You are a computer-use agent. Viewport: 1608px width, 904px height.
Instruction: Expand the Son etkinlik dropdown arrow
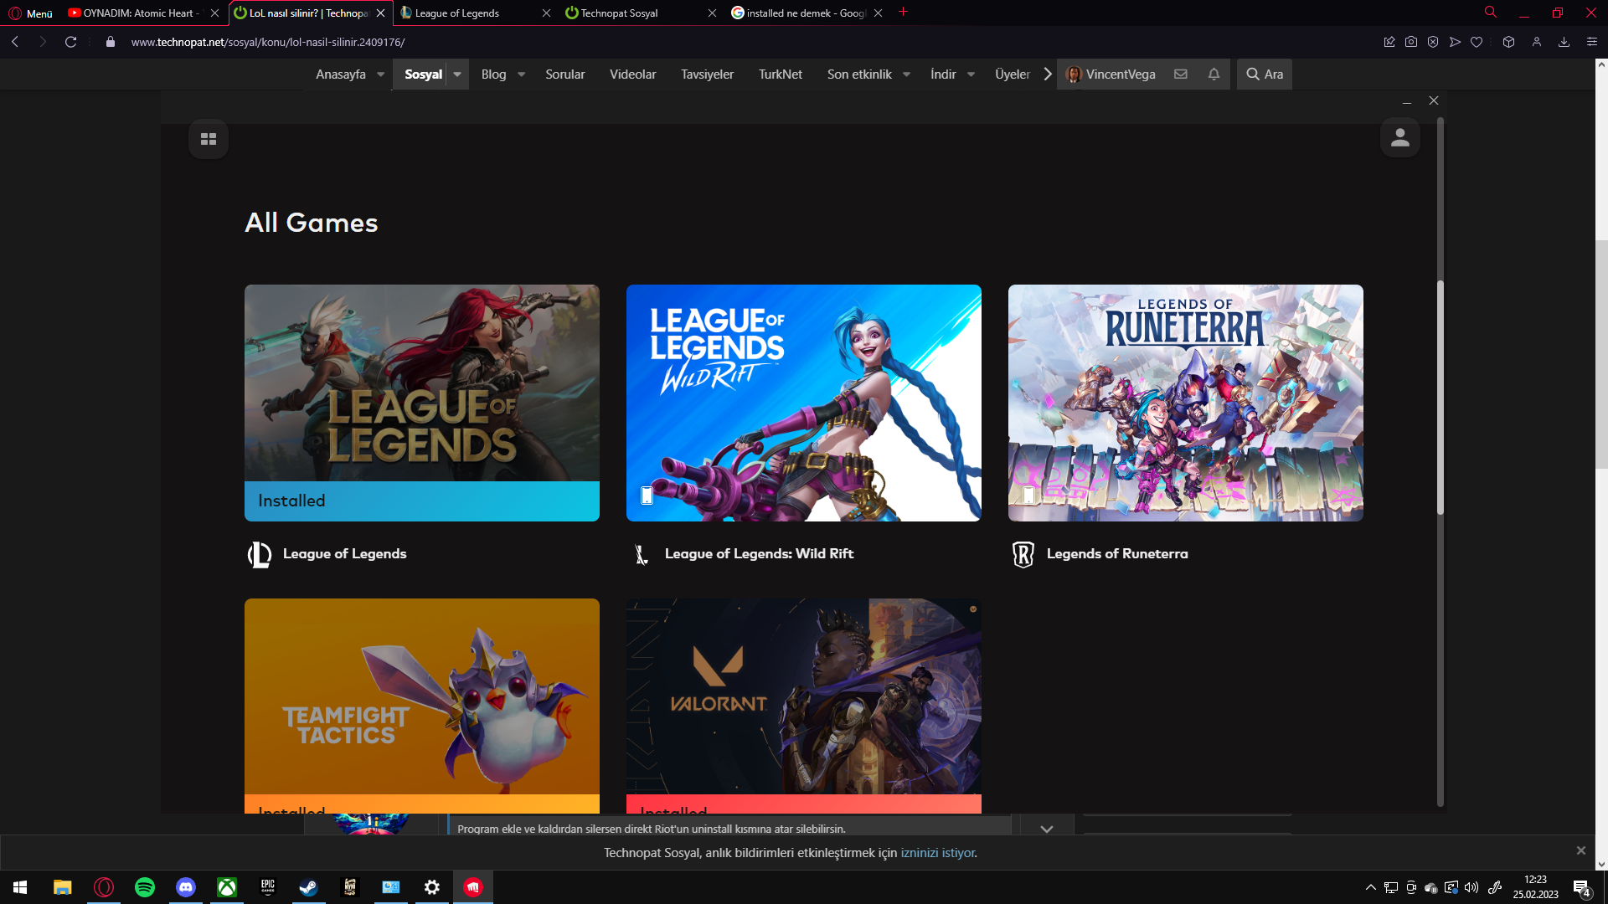(906, 74)
